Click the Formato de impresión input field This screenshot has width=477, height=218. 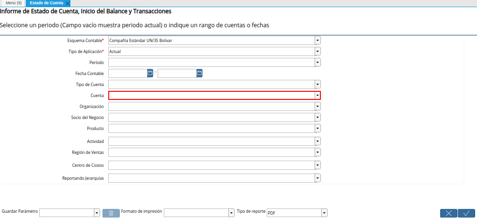(x=196, y=213)
